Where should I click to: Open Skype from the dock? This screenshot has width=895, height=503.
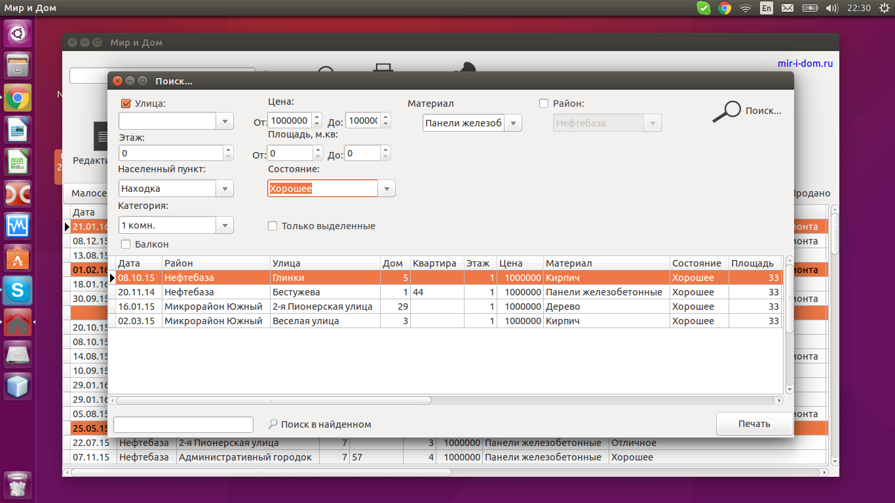click(x=18, y=290)
